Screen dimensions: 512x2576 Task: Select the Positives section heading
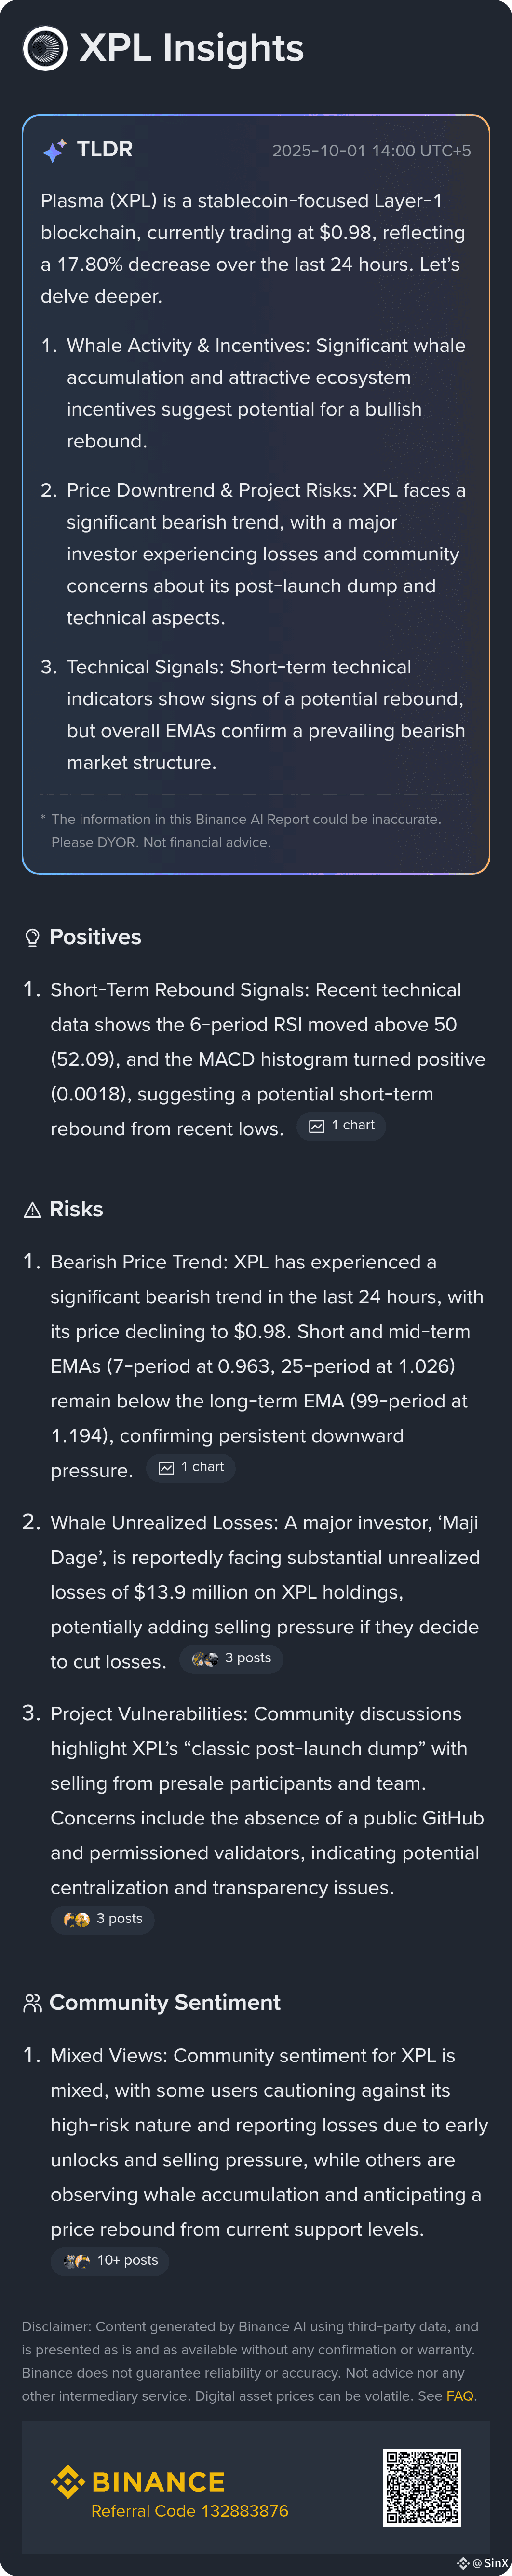95,937
